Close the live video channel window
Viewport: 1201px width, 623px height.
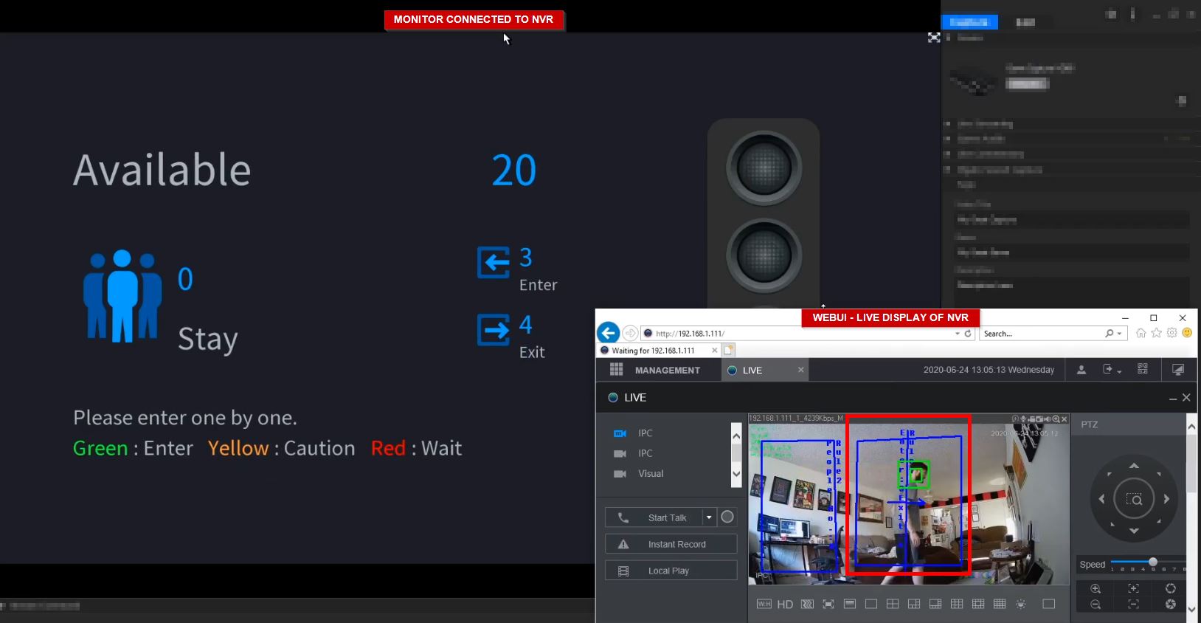tap(1065, 419)
